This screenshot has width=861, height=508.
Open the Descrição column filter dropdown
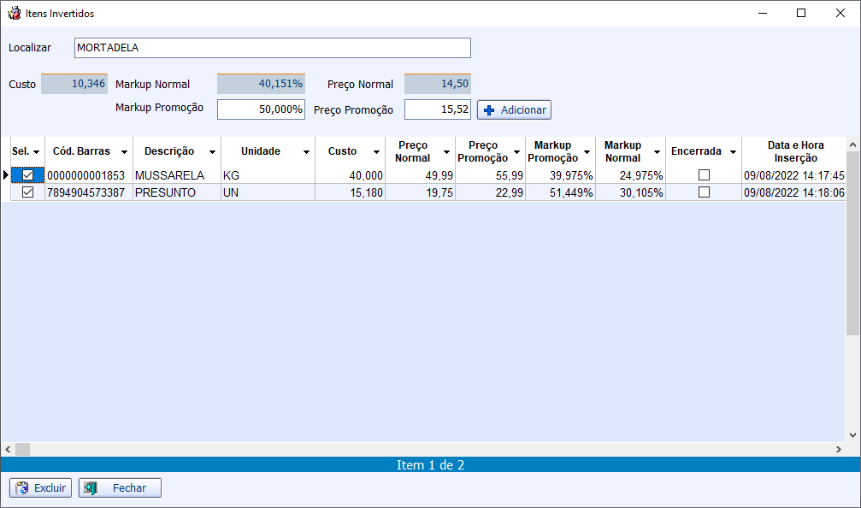[x=211, y=152]
